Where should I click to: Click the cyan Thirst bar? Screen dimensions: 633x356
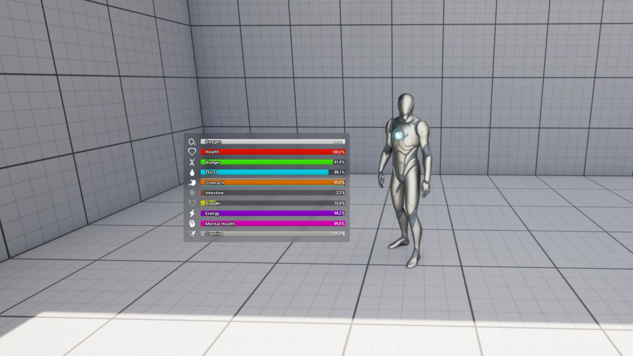point(273,172)
